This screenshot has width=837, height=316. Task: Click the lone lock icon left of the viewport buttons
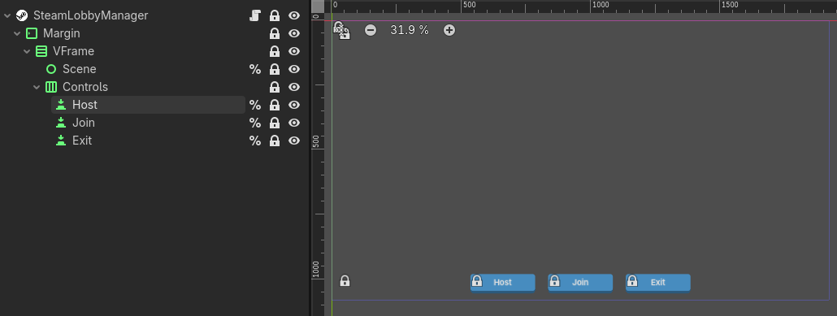pos(345,280)
